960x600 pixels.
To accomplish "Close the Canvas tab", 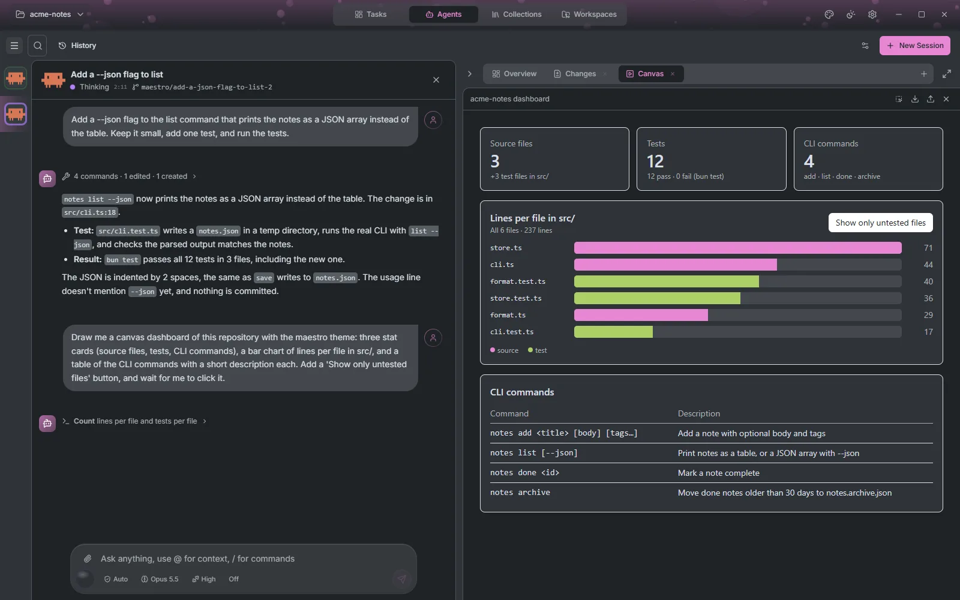I will (x=673, y=74).
